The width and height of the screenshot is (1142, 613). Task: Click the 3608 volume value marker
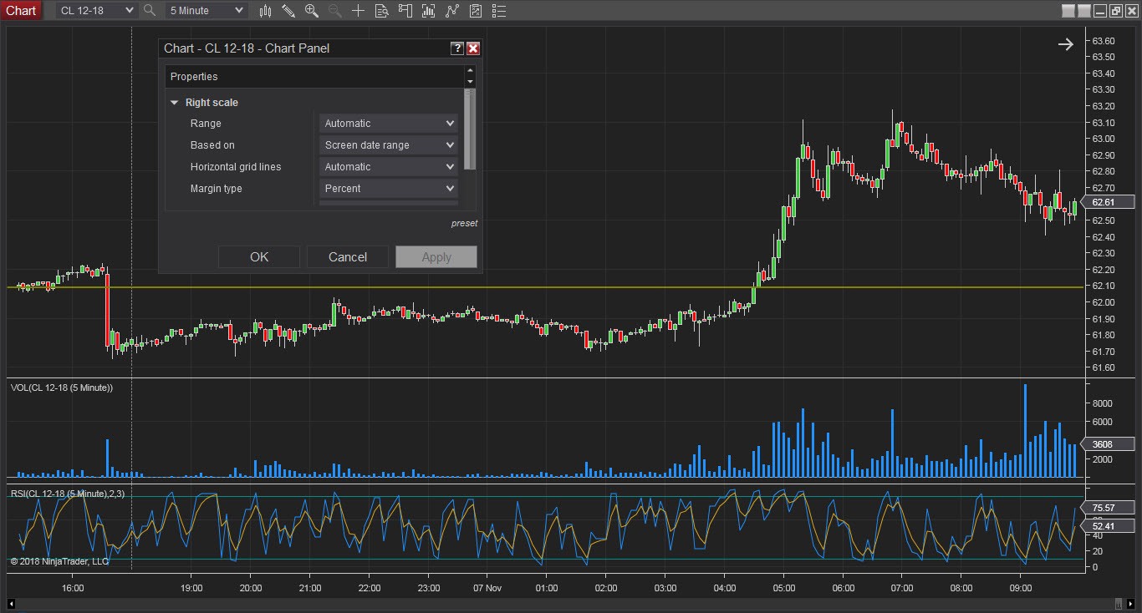[1107, 444]
